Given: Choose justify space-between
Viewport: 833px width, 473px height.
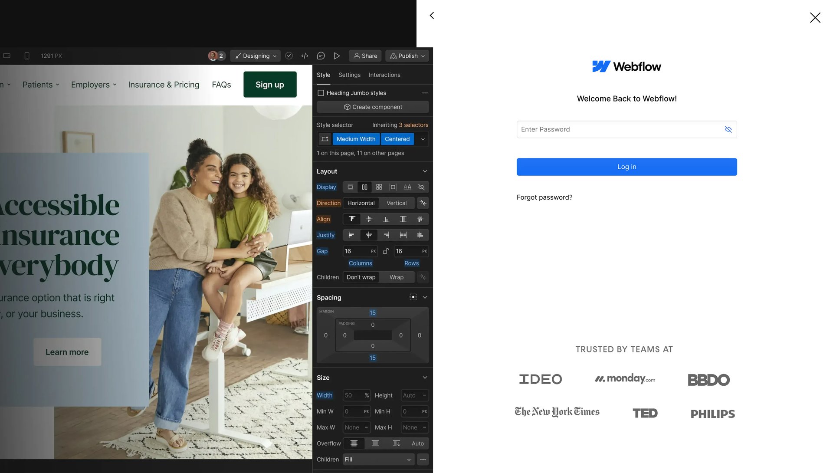Looking at the screenshot, I should (x=403, y=235).
